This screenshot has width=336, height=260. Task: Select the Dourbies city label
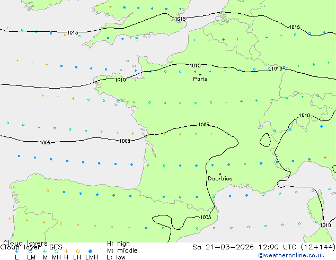(x=220, y=178)
